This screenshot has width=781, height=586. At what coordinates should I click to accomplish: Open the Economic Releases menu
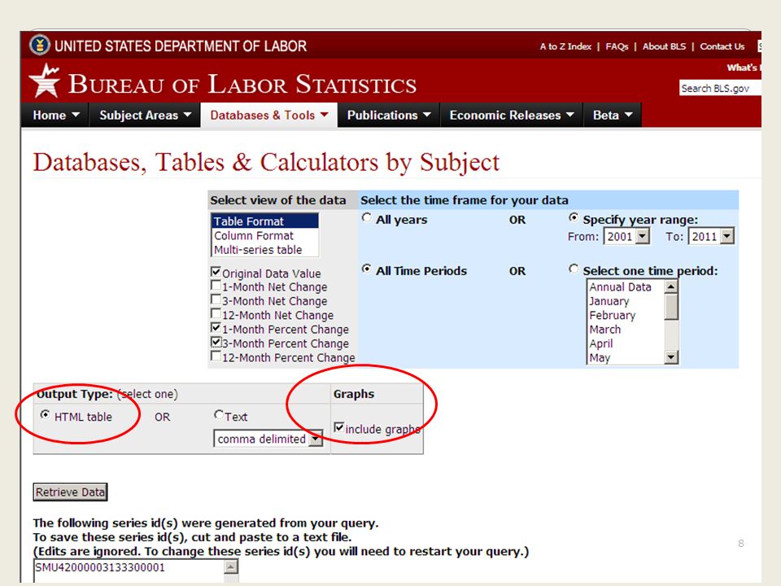pyautogui.click(x=512, y=115)
